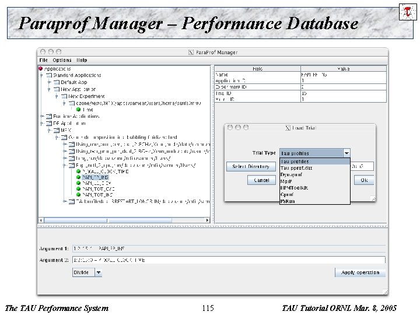Select green PAPI_TOT_CYC metric icon

[79, 189]
